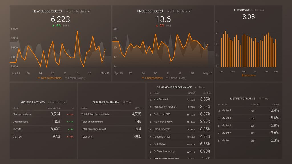Select My list 2 row
292x164 pixels.
248,133
